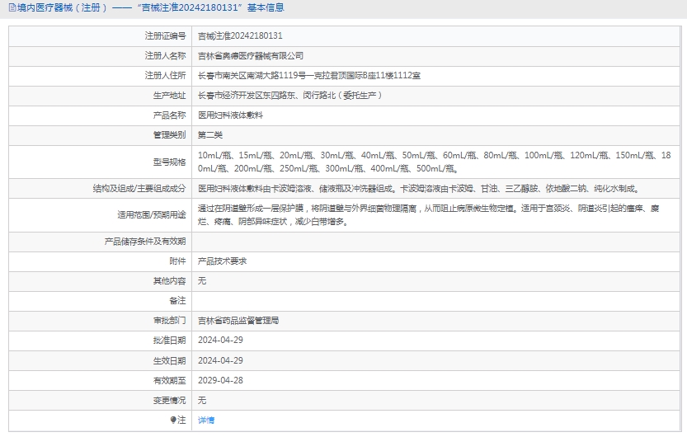Click the 有效期至 value 2029-04-28
The height and width of the screenshot is (437, 687).
[220, 380]
